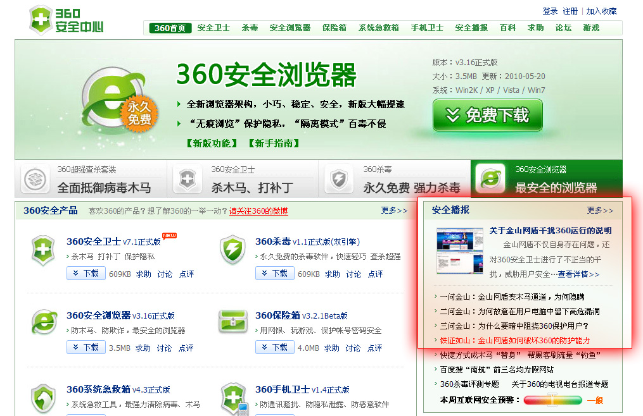Click 下载 button for 360保险箱
The width and height of the screenshot is (643, 416).
click(275, 347)
